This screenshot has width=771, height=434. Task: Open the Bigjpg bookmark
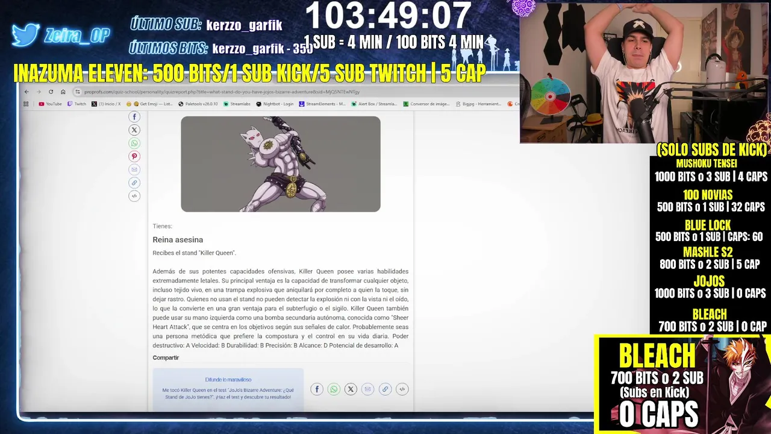coord(478,104)
